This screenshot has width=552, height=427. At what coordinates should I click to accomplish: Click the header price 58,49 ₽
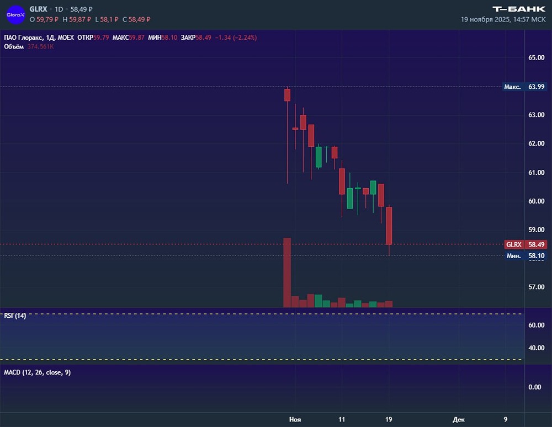point(81,9)
